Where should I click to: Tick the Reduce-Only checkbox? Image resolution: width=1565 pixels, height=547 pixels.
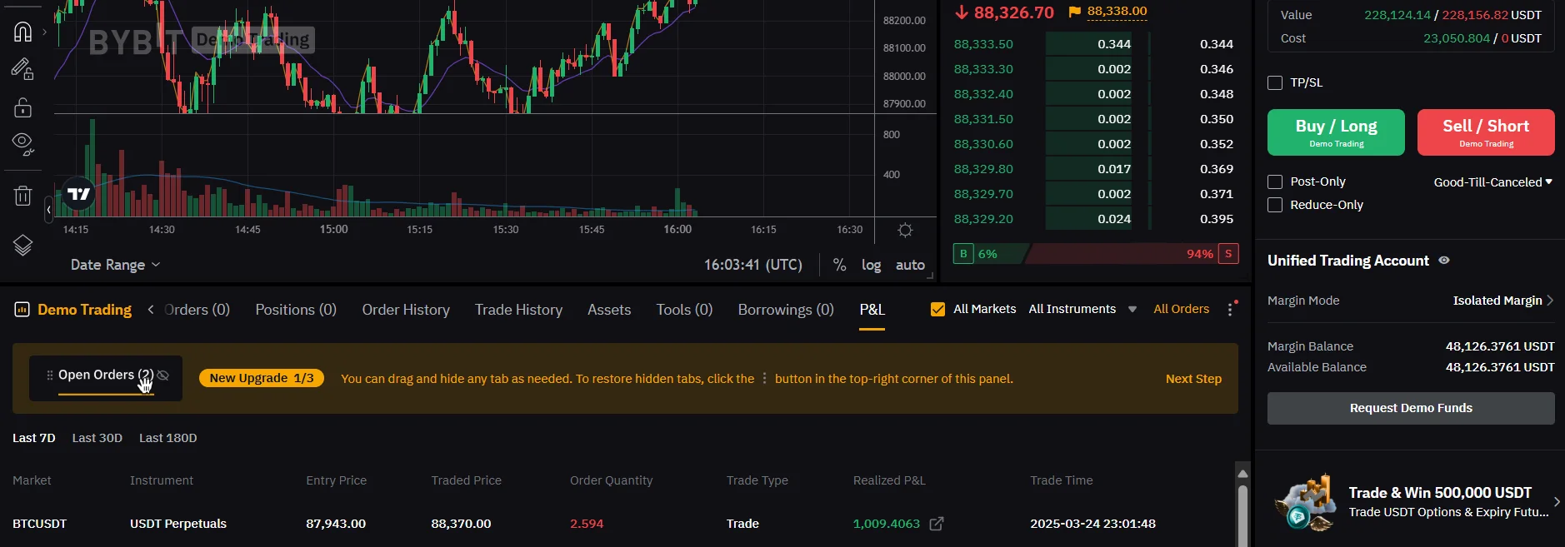tap(1275, 205)
